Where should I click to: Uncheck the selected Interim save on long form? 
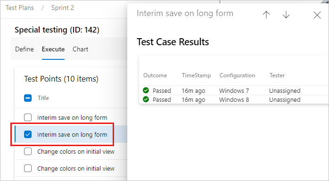(x=28, y=134)
